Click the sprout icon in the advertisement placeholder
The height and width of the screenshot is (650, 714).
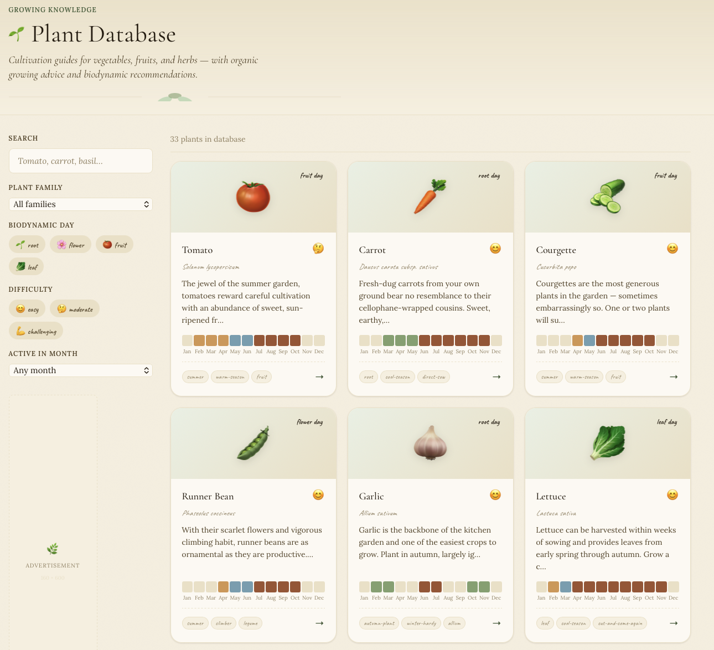(53, 549)
